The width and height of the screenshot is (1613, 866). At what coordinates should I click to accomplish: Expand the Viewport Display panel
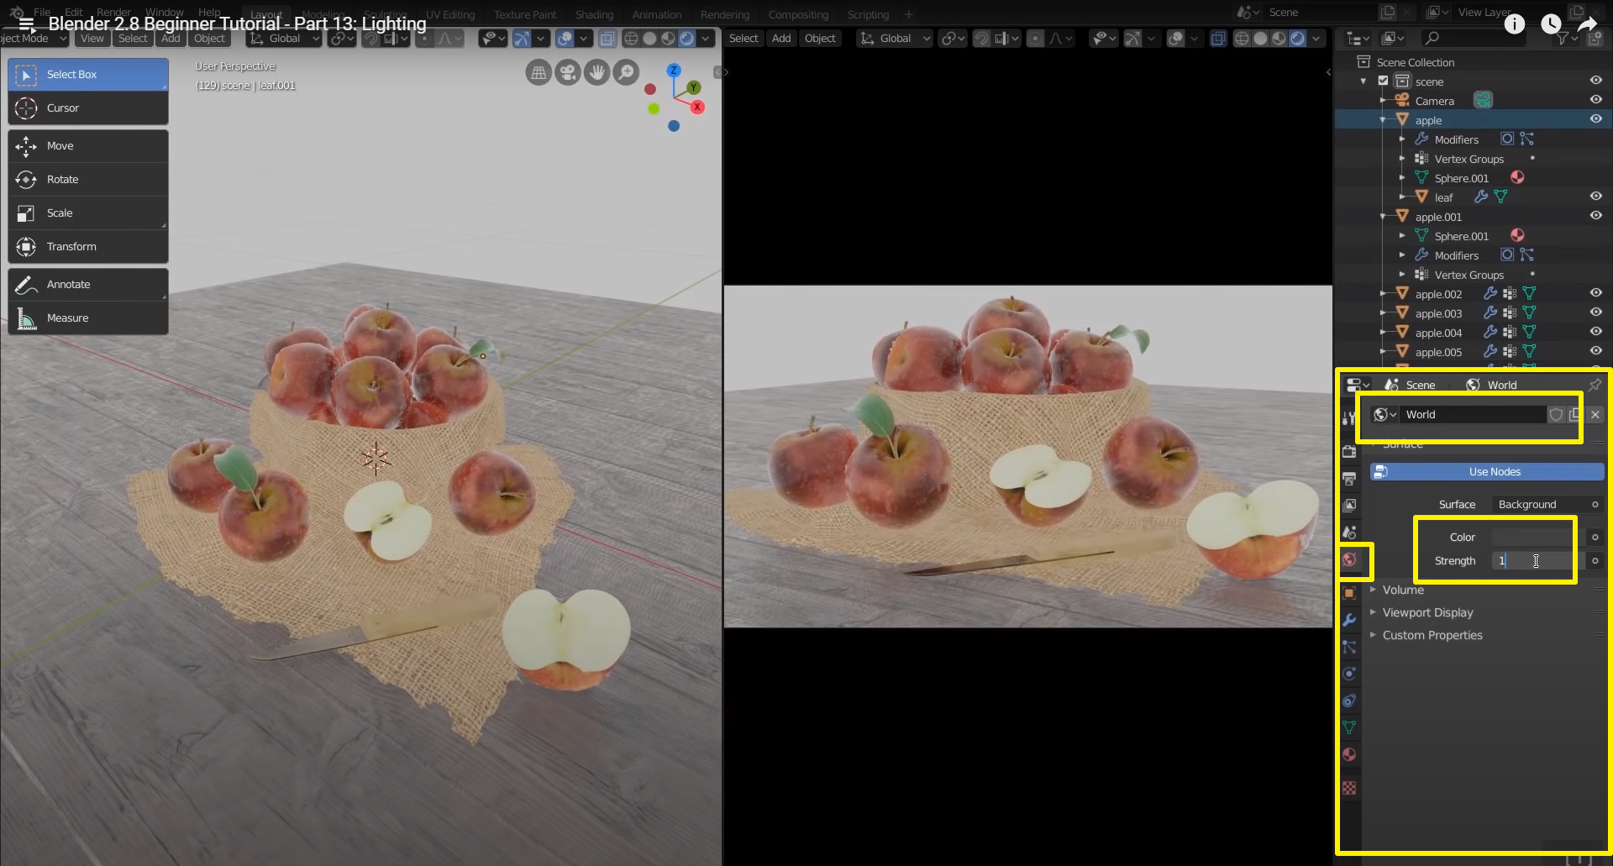coord(1426,613)
